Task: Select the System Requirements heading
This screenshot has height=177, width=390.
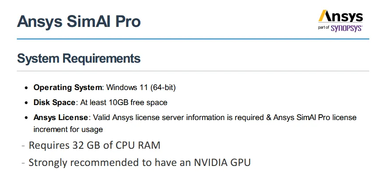Action: (x=79, y=58)
